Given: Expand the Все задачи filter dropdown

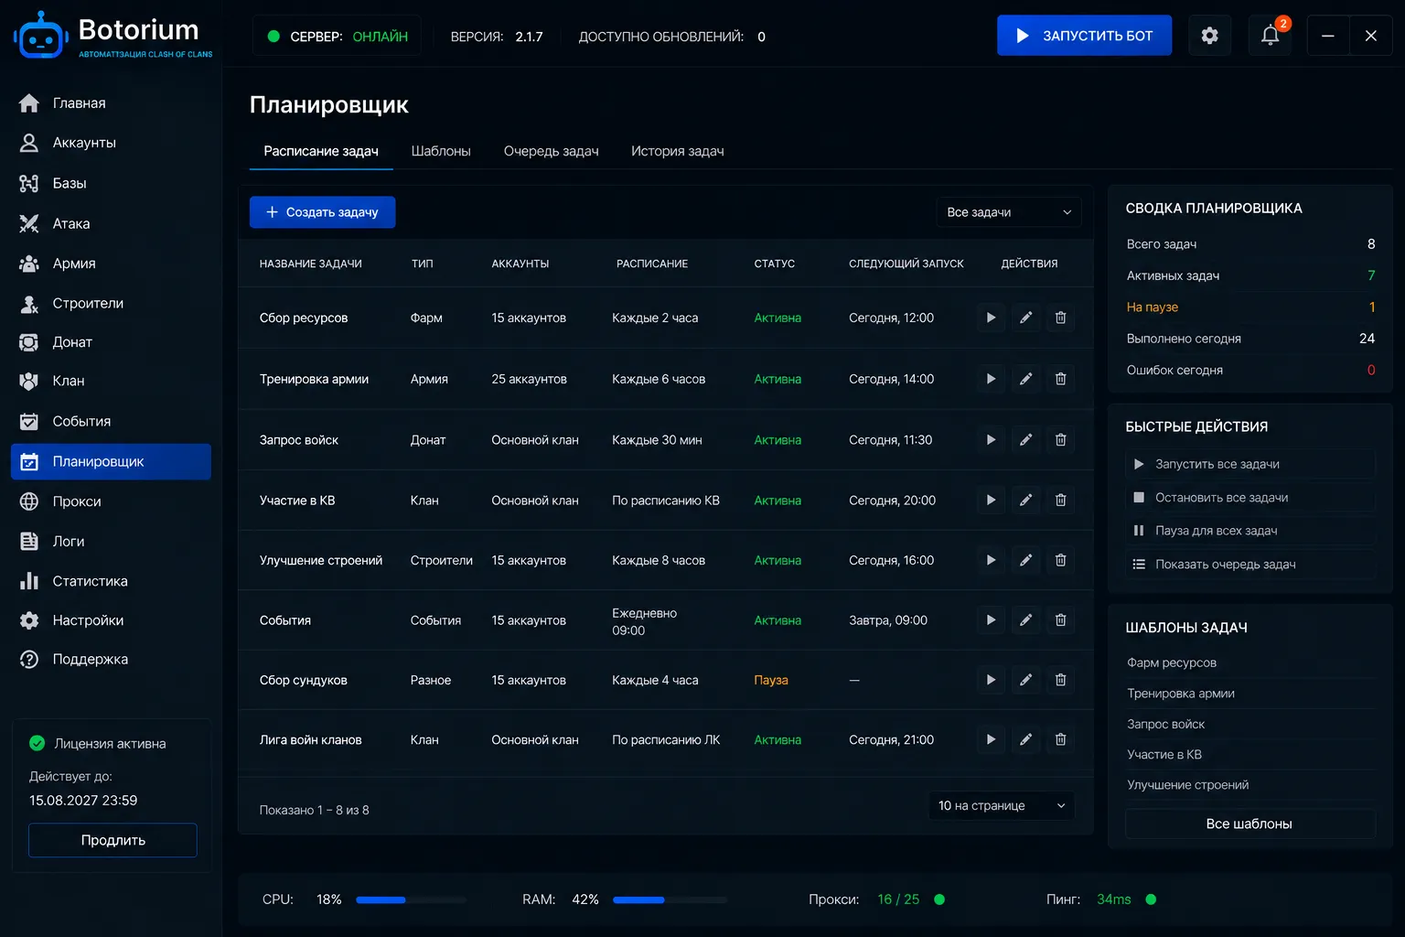Looking at the screenshot, I should (x=1009, y=212).
